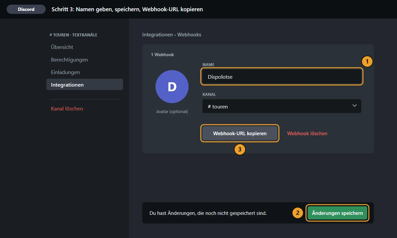This screenshot has width=397, height=238.
Task: Select the Integrationen settings tab
Action: pyautogui.click(x=85, y=85)
